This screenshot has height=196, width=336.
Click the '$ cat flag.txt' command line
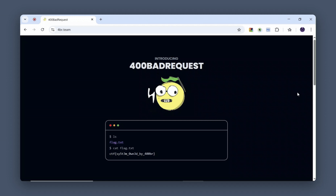click(122, 148)
